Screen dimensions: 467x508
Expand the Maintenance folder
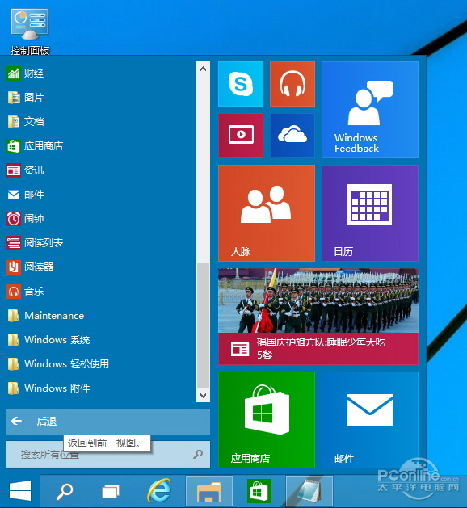[45, 316]
